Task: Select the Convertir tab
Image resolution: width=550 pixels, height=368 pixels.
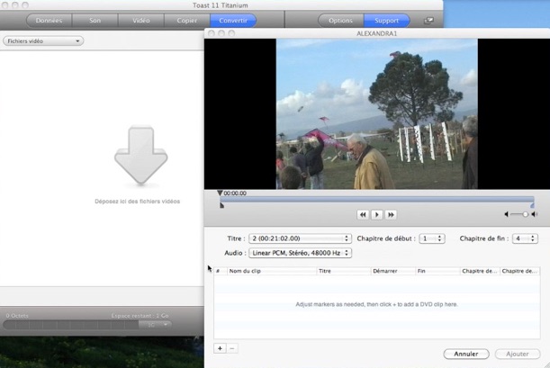Action: (233, 21)
